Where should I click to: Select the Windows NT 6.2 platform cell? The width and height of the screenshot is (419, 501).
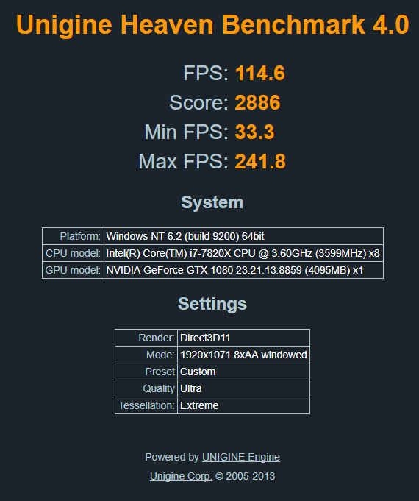[x=243, y=236]
